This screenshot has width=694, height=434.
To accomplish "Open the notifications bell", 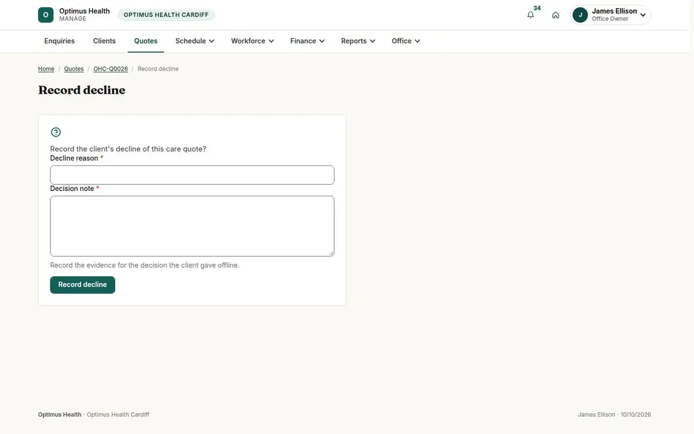I will 530,15.
